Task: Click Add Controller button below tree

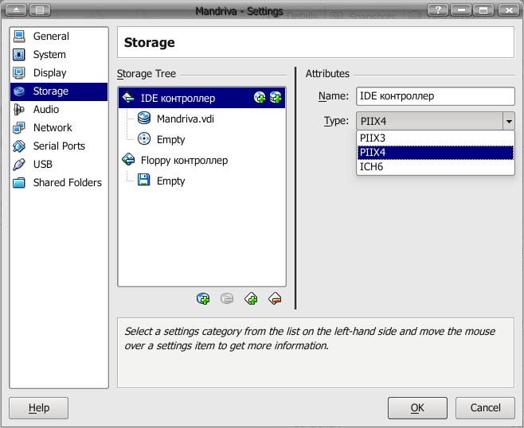Action: [x=251, y=298]
